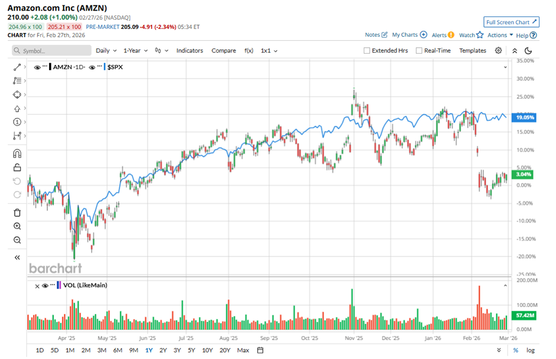Enable Extended Hrs checkbox

(367, 51)
